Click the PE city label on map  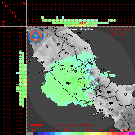pyautogui.click(x=103, y=70)
